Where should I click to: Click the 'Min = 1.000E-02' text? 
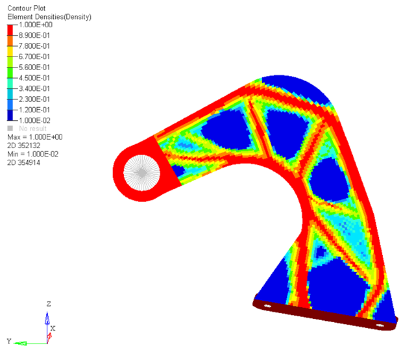(x=32, y=154)
